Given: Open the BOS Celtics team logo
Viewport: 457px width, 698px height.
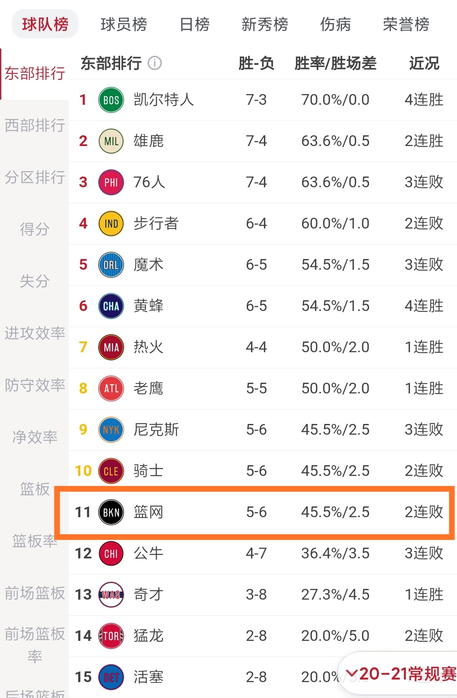Looking at the screenshot, I should pyautogui.click(x=111, y=100).
